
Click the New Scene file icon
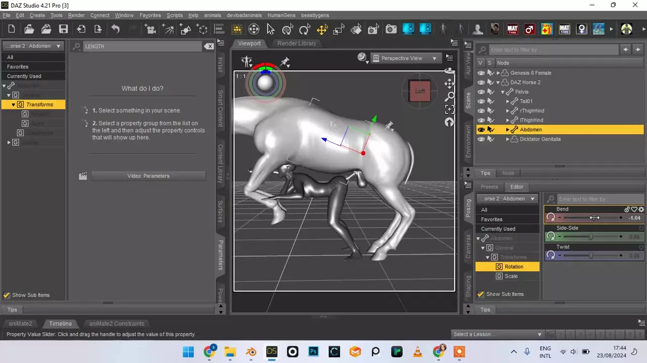[12, 29]
